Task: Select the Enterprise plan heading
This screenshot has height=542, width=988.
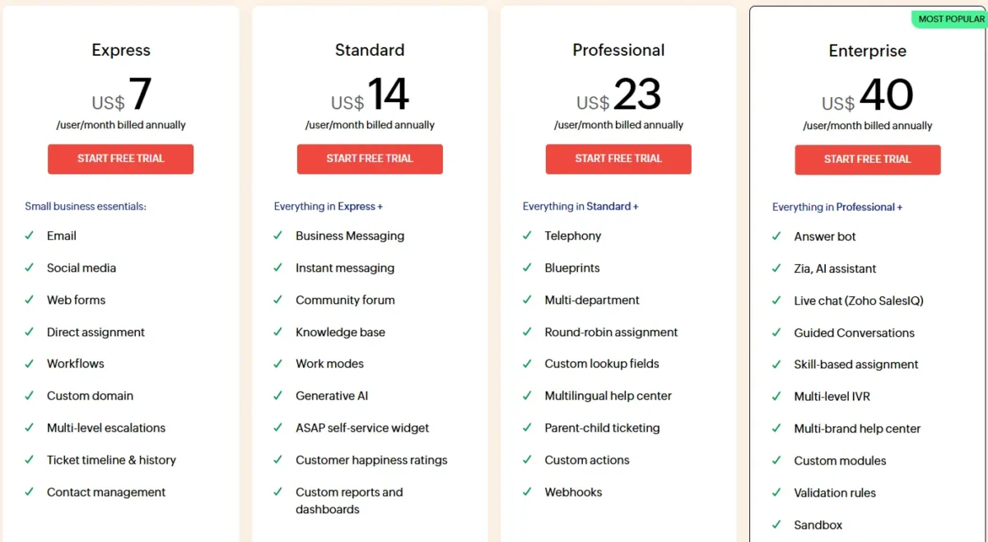Action: [x=868, y=51]
